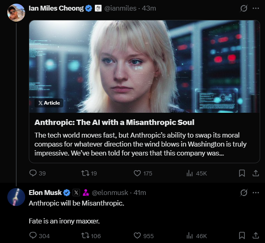Open Grok icon on Elon's reply
The image size is (265, 243).
coord(244,192)
